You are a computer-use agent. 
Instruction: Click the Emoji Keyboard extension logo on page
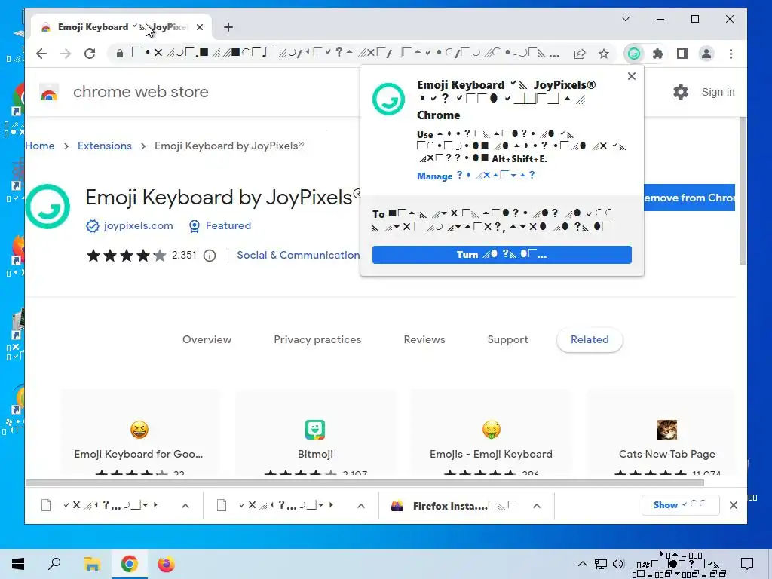pos(47,207)
